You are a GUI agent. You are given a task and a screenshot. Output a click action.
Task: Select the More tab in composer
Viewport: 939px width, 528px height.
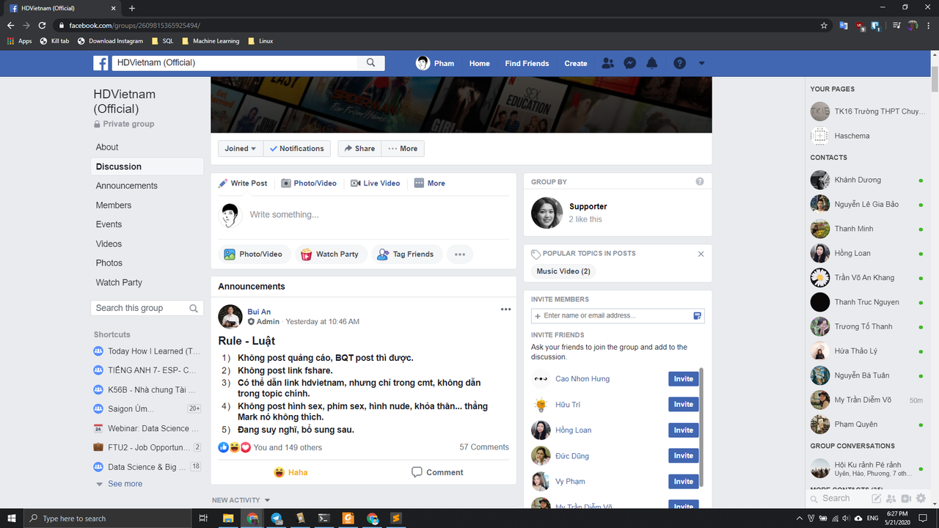[x=429, y=183]
